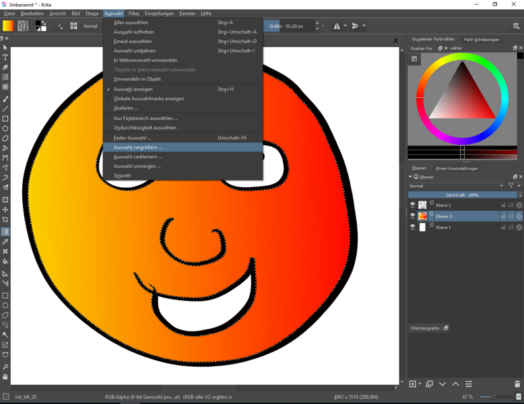Select the Ellipse shape tool
Screen dimensions: 524x404
[5, 129]
